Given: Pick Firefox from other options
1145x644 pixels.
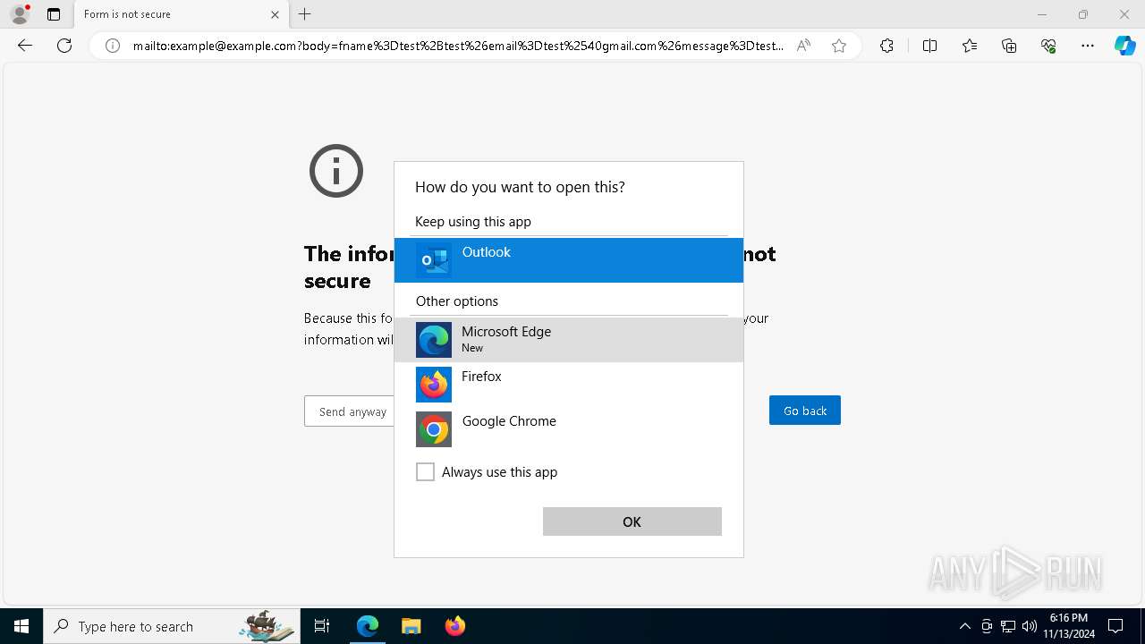Looking at the screenshot, I should pyautogui.click(x=569, y=385).
